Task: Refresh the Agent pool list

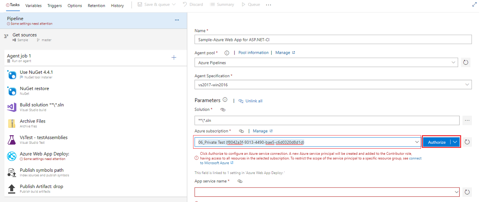Action: (x=466, y=62)
